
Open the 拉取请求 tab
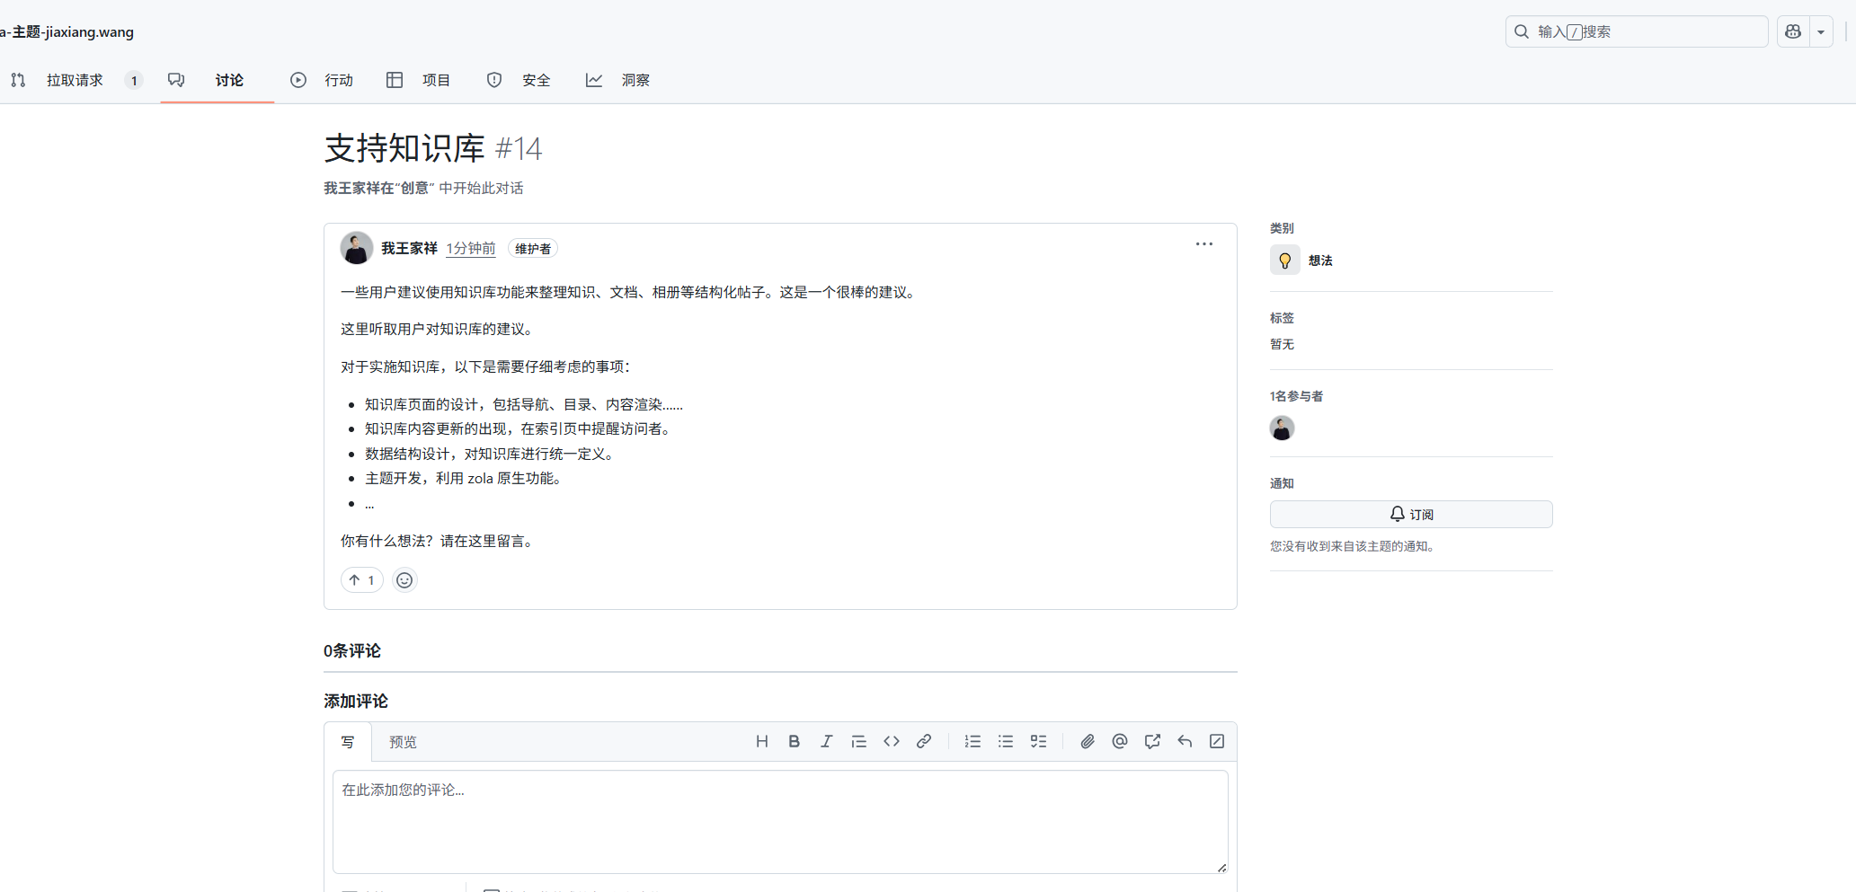[75, 80]
